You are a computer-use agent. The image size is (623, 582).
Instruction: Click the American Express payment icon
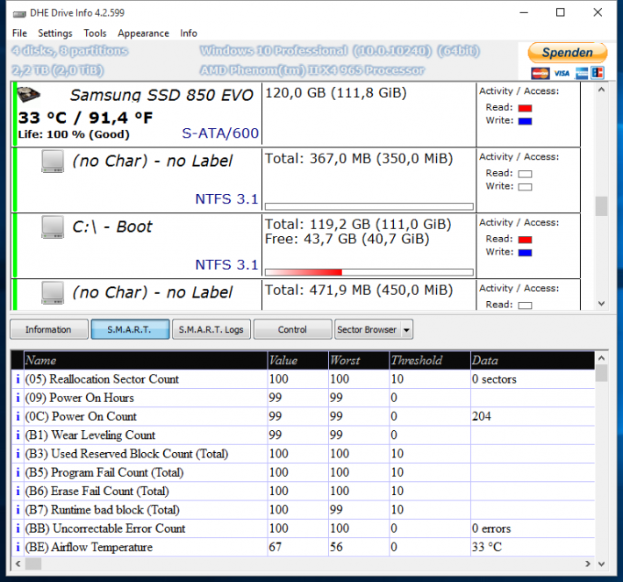pos(582,73)
